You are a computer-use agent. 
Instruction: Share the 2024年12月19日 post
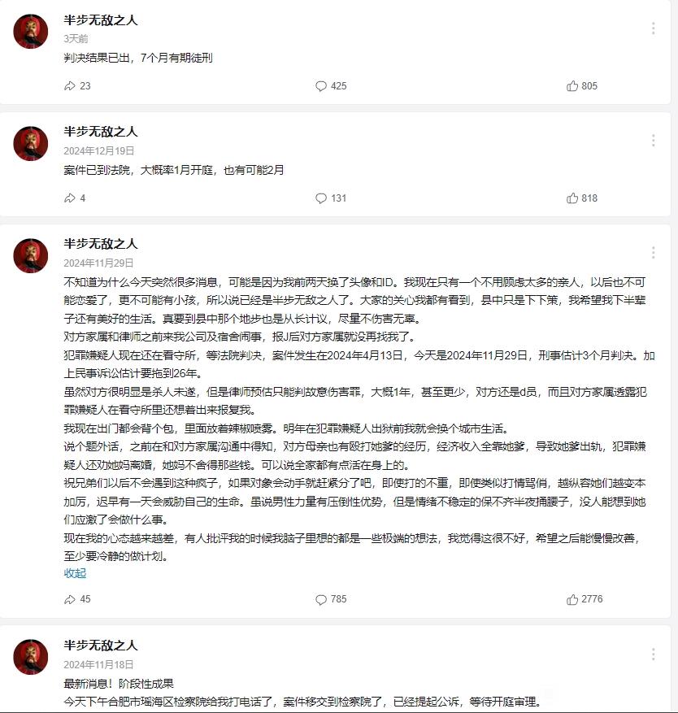75,198
